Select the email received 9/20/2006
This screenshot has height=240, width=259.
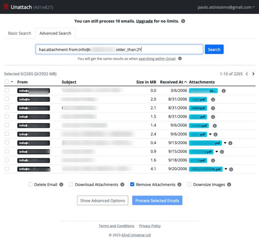(x=7, y=169)
